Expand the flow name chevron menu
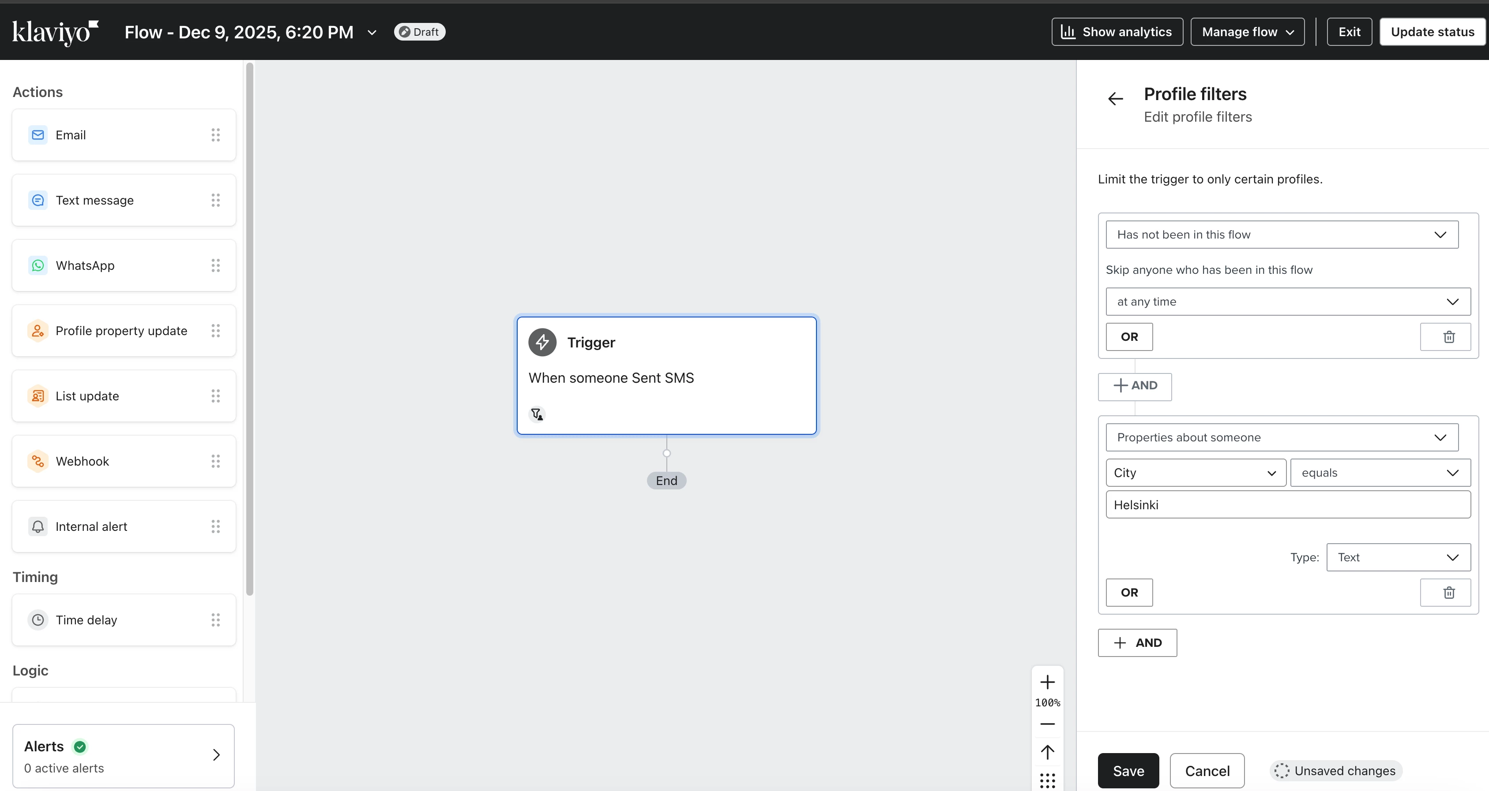1489x791 pixels. pos(372,32)
